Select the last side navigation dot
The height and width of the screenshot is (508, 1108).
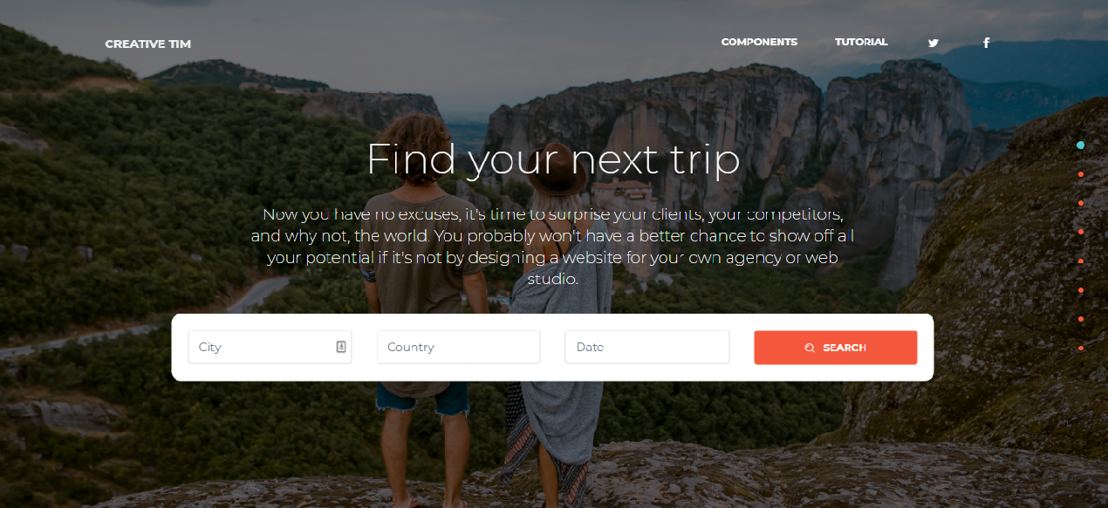(1081, 348)
